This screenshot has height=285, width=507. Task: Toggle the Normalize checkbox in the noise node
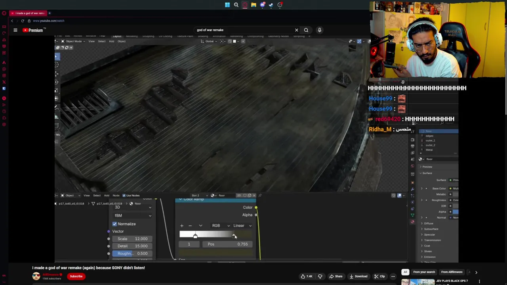point(114,224)
